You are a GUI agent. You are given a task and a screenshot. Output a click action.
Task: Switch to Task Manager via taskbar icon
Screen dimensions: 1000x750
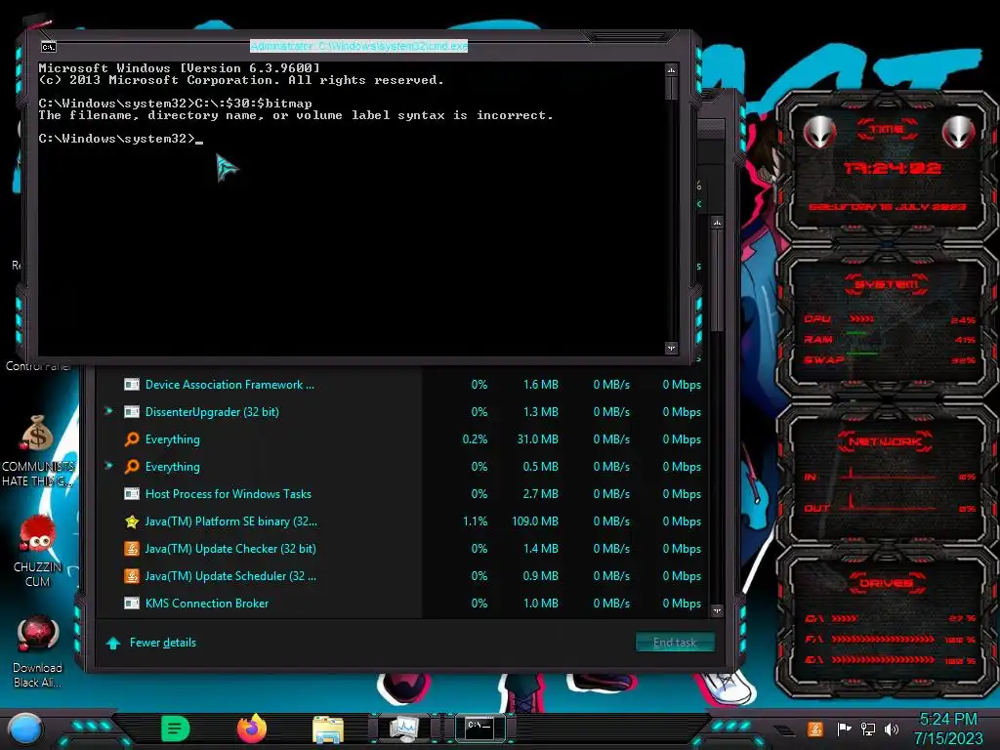coord(405,729)
